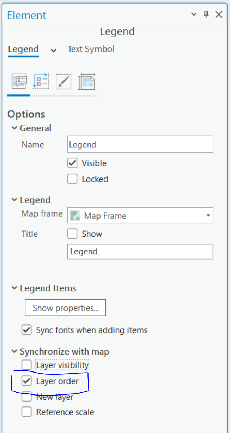Close the Element pane

tap(219, 14)
